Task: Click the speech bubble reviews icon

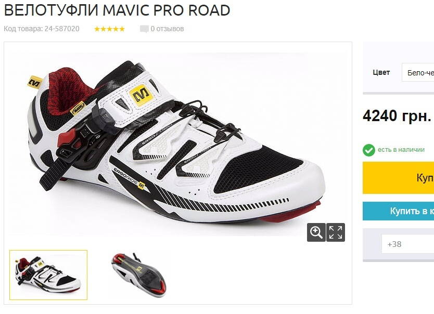Action: click(x=144, y=29)
